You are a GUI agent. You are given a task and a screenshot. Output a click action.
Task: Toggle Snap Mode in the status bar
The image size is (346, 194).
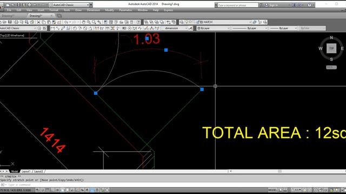(42, 190)
